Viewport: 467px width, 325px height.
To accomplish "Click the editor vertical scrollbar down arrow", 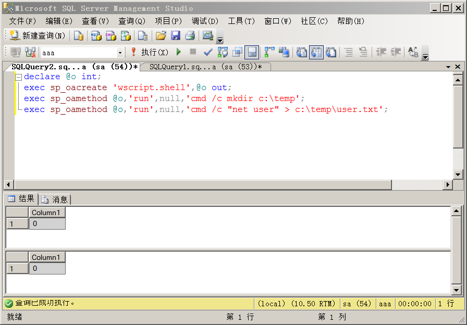I will tap(458, 174).
